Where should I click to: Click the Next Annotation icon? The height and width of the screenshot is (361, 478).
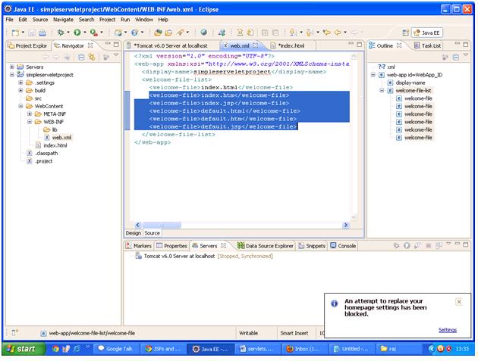pos(293,33)
